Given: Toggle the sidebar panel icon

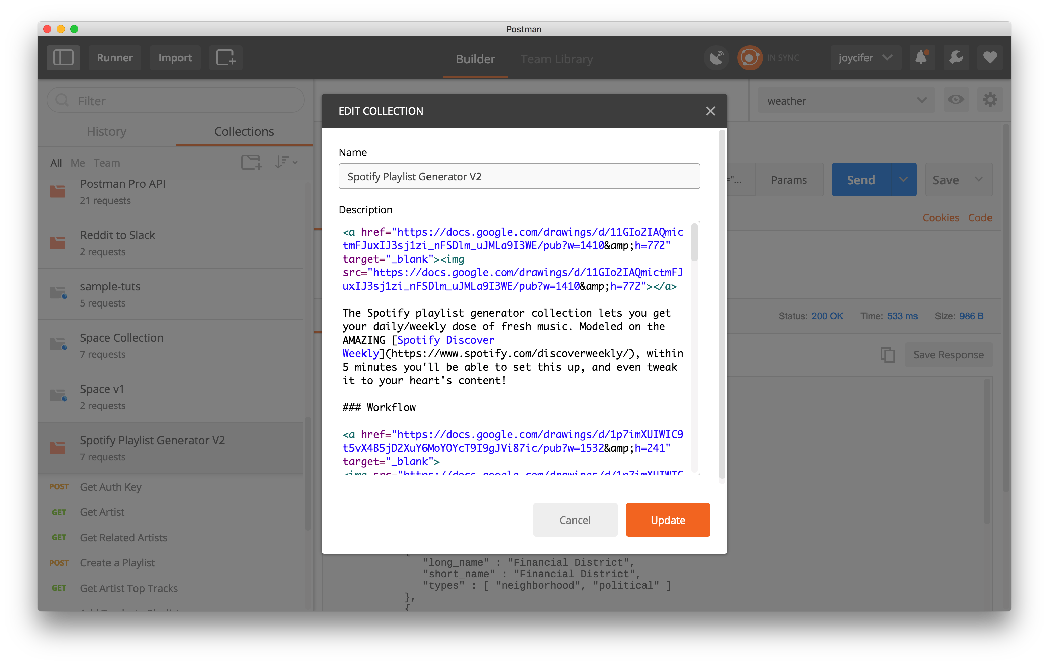Looking at the screenshot, I should coord(63,58).
